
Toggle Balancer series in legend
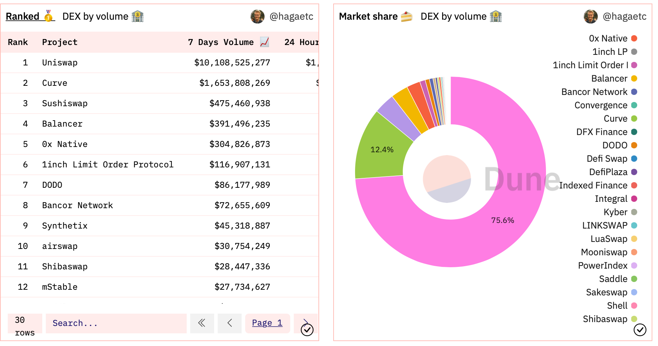pos(614,78)
